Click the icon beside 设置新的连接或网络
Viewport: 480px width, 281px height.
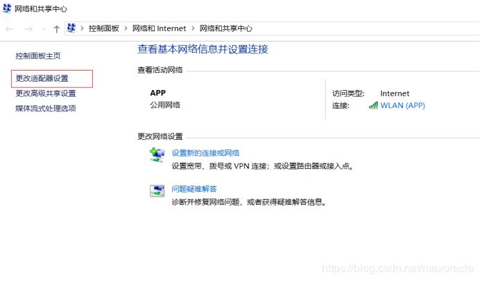click(x=157, y=154)
